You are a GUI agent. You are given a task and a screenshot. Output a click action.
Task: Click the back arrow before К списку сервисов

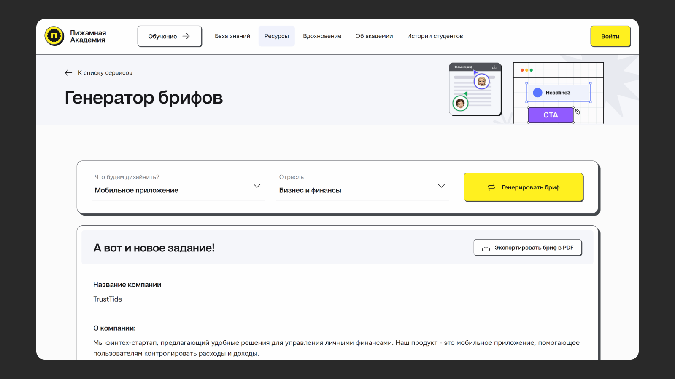point(69,72)
